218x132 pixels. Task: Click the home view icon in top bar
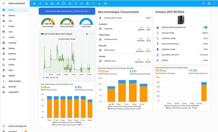34,4
